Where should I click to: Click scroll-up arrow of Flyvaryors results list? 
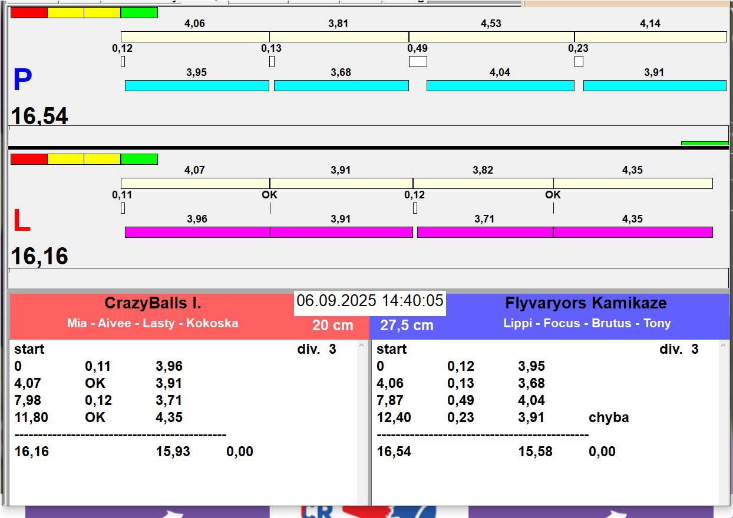(x=724, y=347)
